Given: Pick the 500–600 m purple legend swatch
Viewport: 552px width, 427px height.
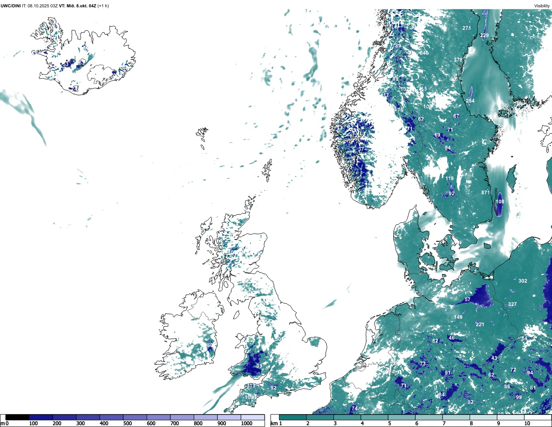Looking at the screenshot, I should click(135, 417).
